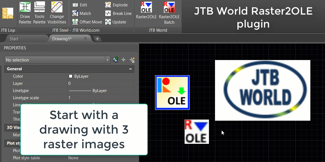Image resolution: width=325 pixels, height=162 pixels.
Task: Select the blue-framed OLE raster image
Action: (172, 92)
